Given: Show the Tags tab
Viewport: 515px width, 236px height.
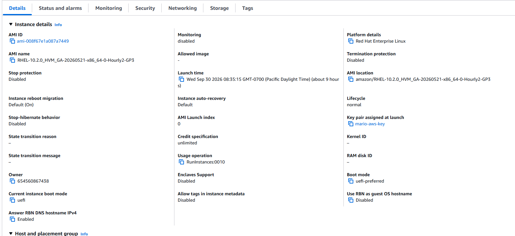Looking at the screenshot, I should click(x=248, y=8).
